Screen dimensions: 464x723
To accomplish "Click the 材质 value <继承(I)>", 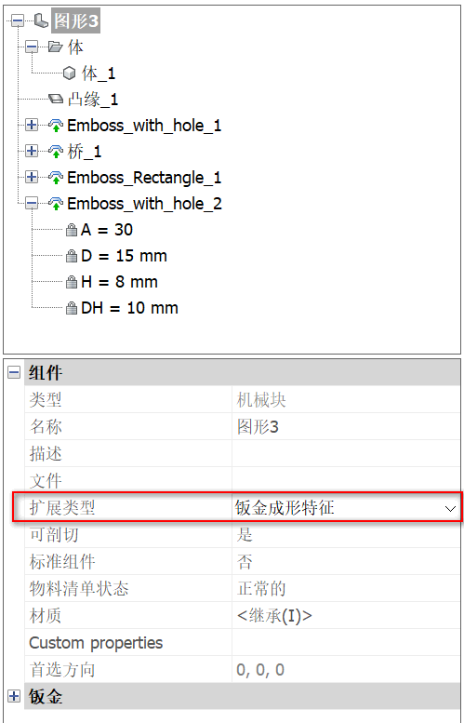I will click(274, 616).
